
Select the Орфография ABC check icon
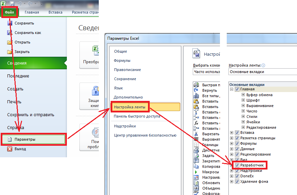click(196, 193)
